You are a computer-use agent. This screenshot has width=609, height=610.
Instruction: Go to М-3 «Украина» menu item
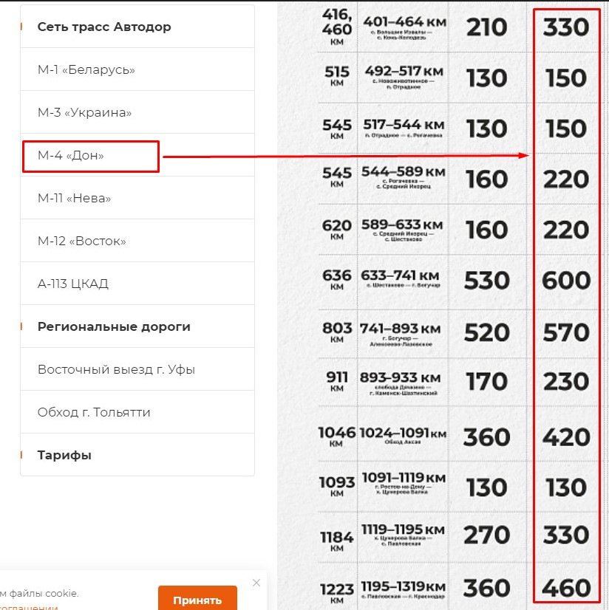tap(84, 113)
